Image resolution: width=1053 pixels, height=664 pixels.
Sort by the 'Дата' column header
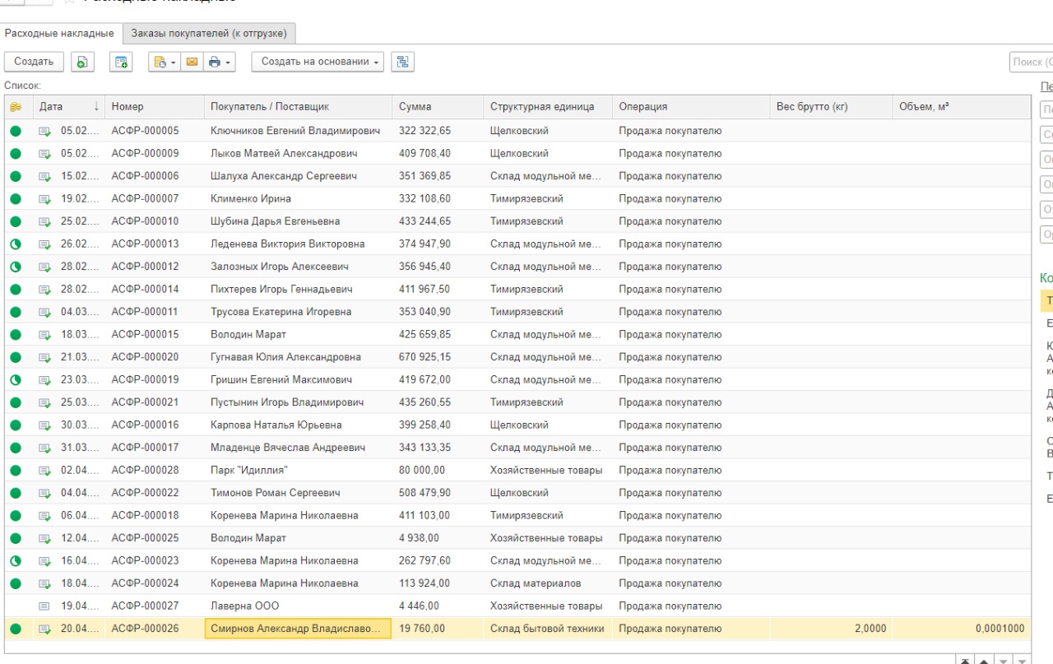(x=51, y=107)
